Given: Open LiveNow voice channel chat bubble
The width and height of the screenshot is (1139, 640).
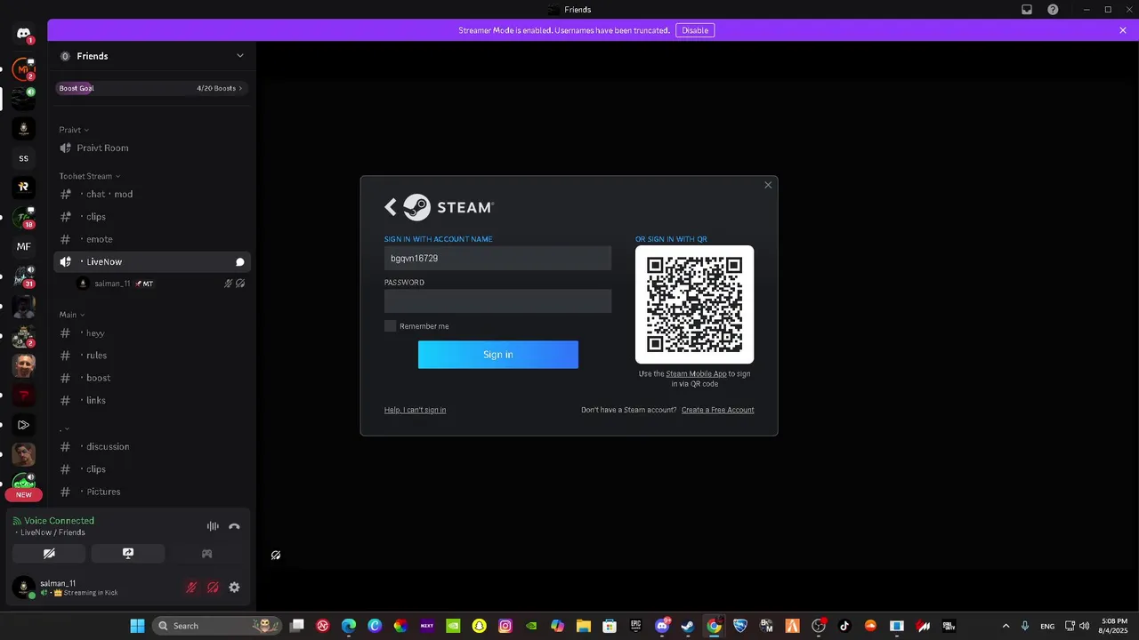Looking at the screenshot, I should 240,262.
